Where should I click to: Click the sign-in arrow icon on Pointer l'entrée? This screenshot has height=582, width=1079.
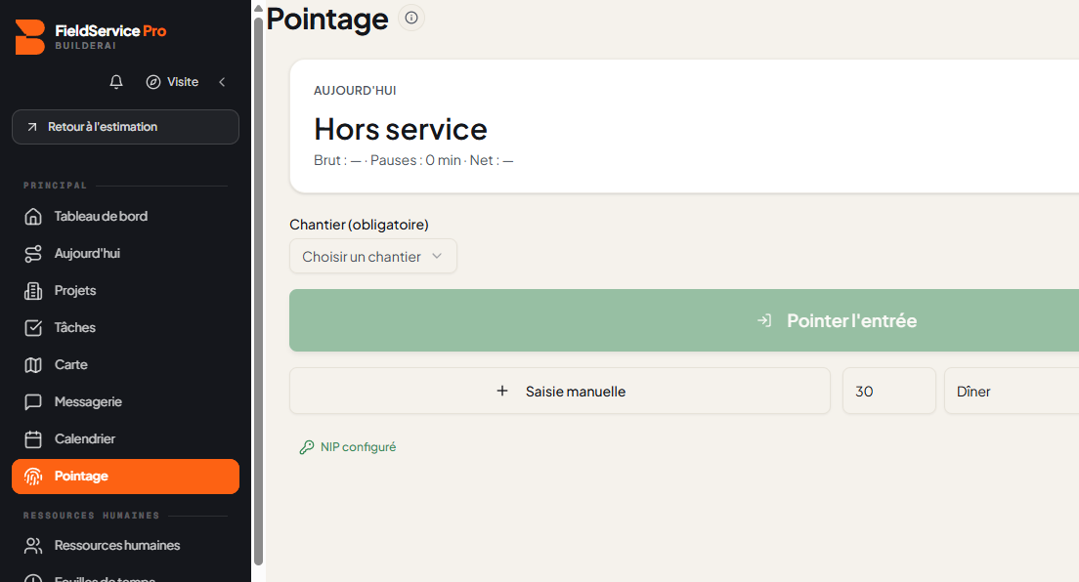[x=764, y=320]
